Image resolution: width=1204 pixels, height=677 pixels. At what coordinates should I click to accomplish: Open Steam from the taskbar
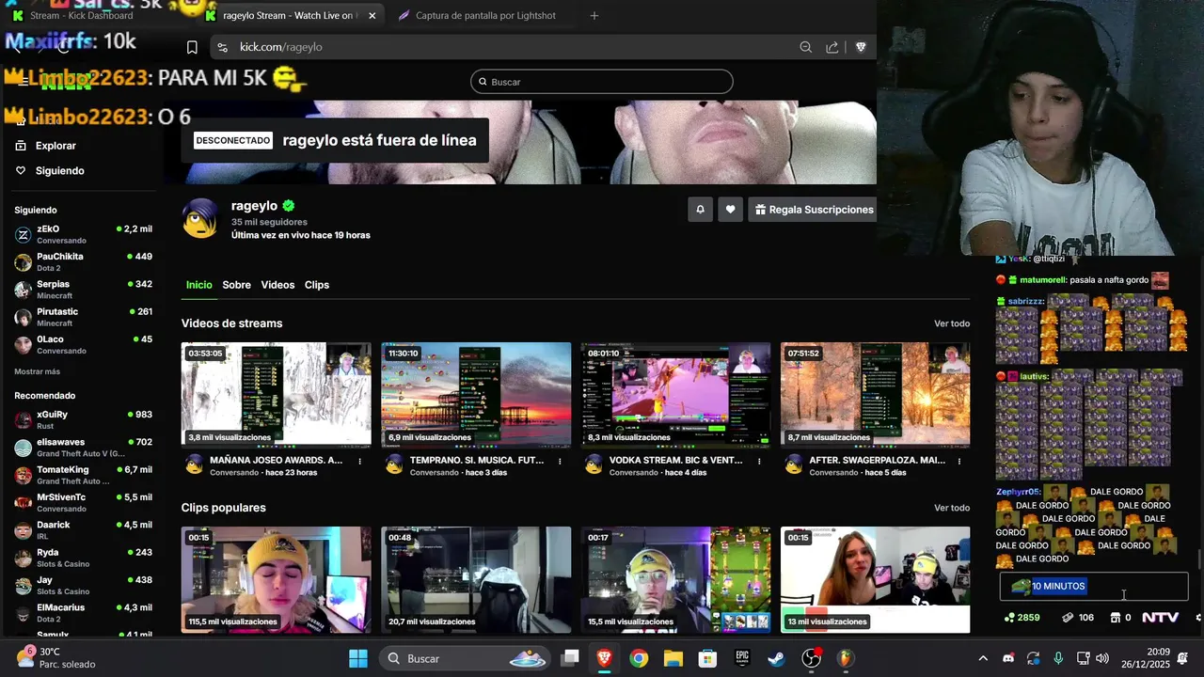[x=777, y=658]
